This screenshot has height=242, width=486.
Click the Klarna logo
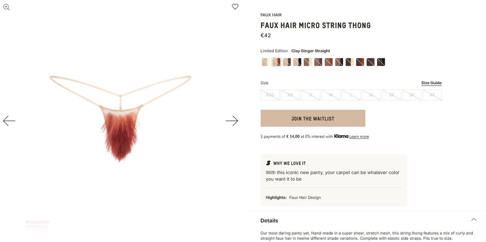pyautogui.click(x=341, y=136)
